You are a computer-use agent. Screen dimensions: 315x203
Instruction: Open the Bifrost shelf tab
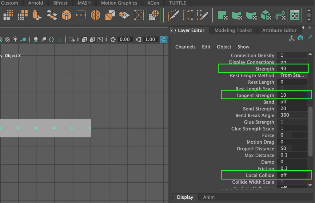pos(60,3)
